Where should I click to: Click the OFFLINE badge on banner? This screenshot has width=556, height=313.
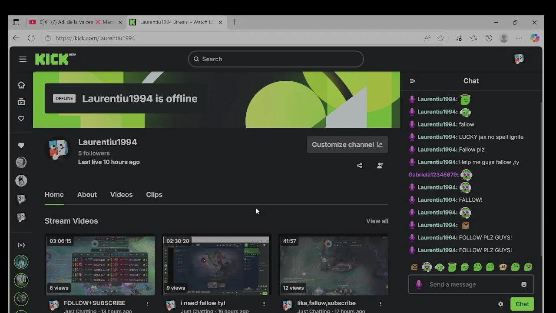64,99
